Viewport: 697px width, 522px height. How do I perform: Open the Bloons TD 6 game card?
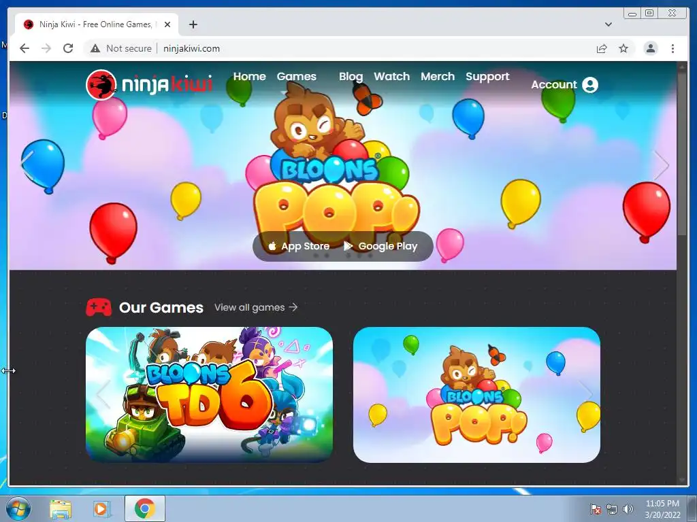(210, 395)
